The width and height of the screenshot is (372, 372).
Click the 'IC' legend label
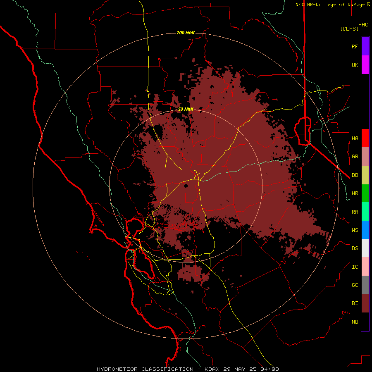[355, 267]
